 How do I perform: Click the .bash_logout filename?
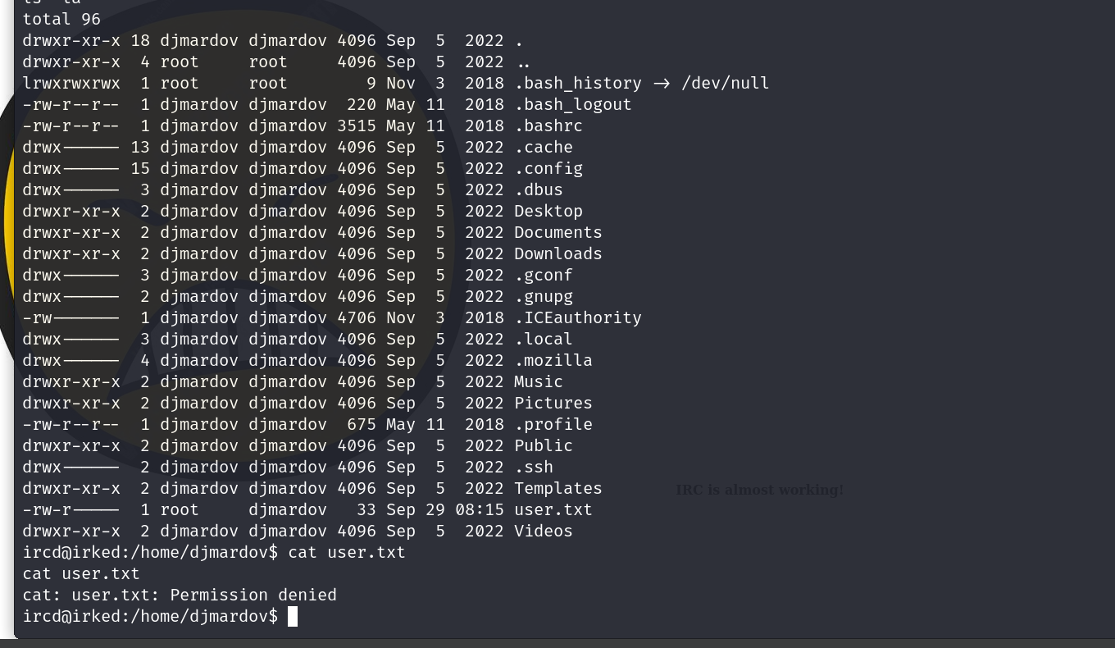(572, 104)
